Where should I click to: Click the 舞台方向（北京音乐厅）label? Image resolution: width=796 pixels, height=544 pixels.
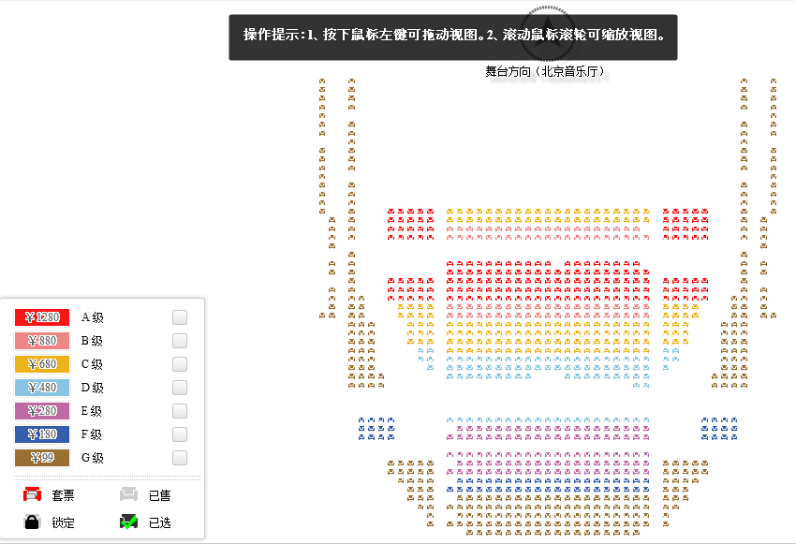coord(546,71)
